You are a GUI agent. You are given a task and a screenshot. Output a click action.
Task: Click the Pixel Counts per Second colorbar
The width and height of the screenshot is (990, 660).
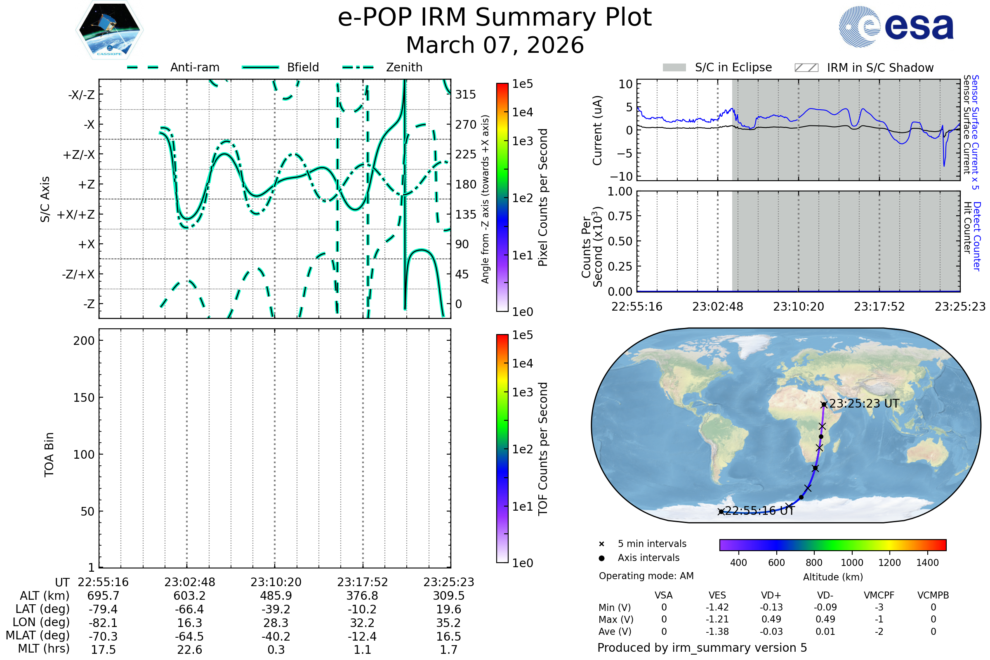[x=502, y=197]
